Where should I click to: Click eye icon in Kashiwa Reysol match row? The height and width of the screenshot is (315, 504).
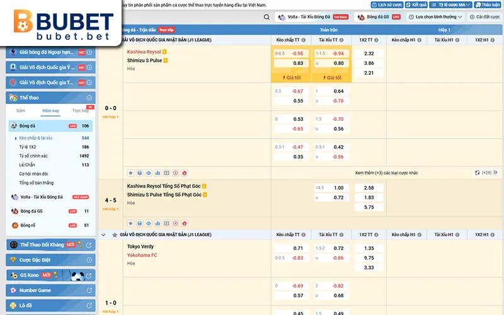point(149,173)
